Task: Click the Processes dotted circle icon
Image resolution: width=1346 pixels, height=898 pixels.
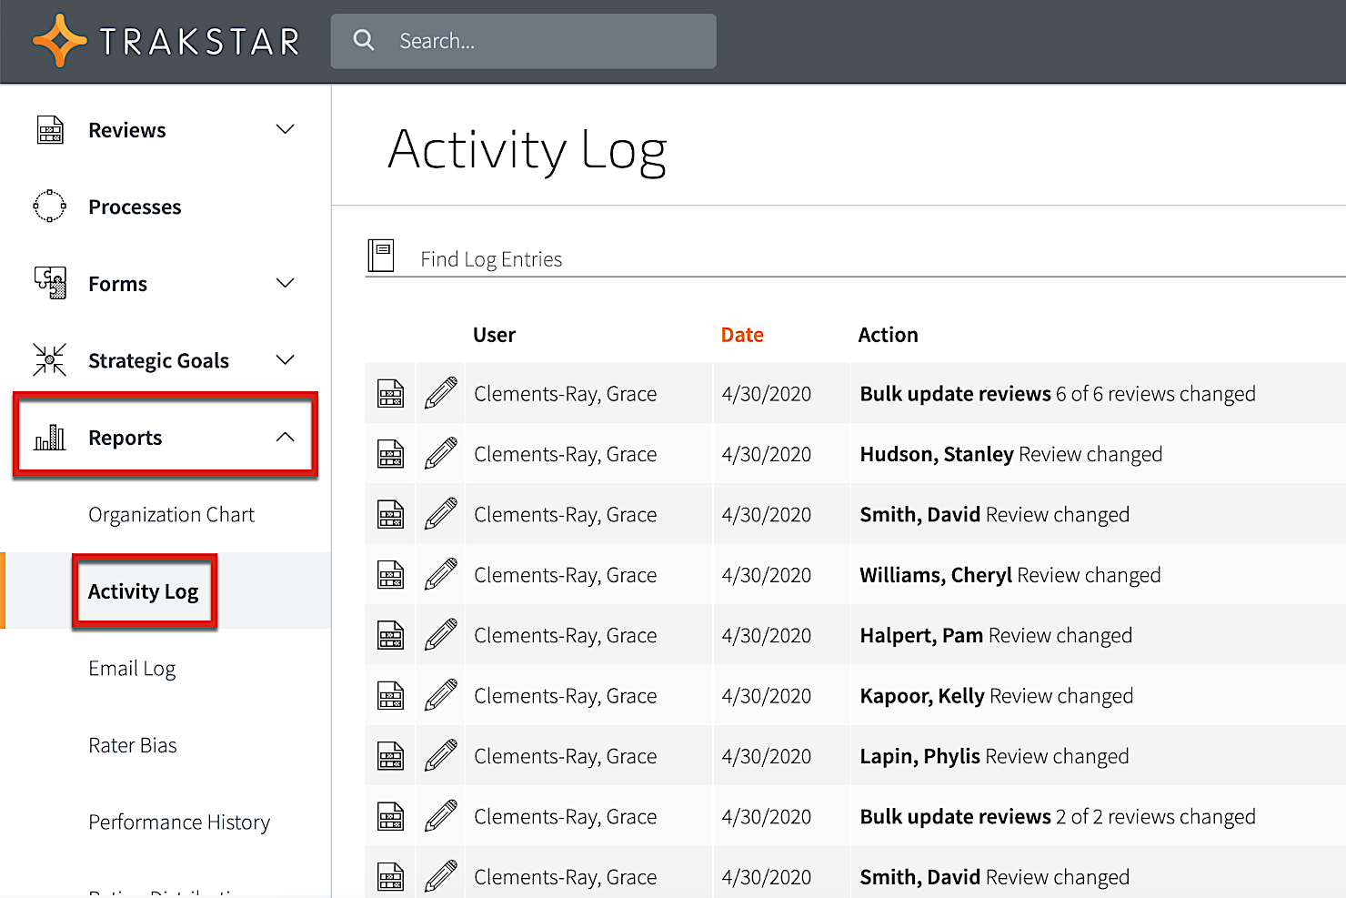Action: 50,207
